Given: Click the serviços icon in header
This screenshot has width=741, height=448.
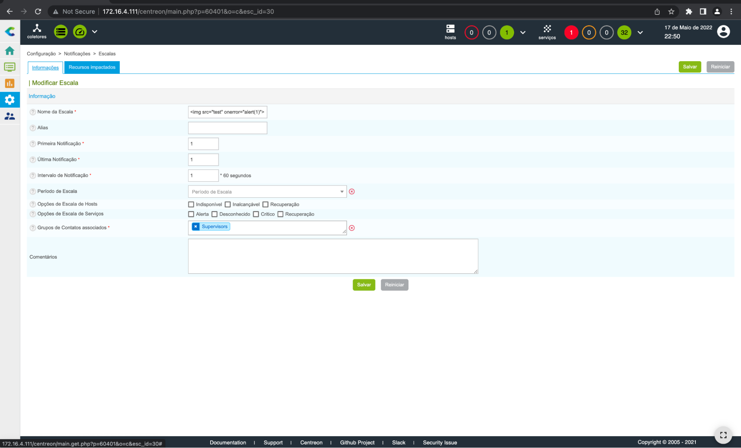Looking at the screenshot, I should click(547, 29).
